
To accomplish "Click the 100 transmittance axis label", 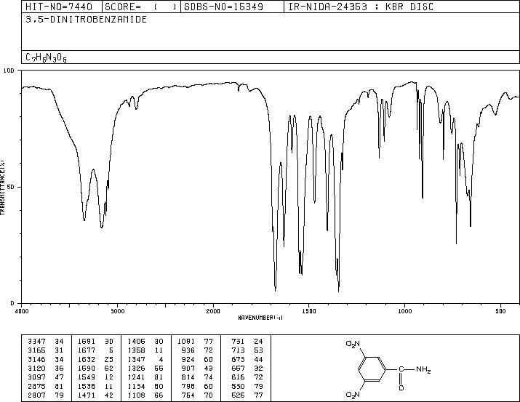I will click(x=9, y=71).
